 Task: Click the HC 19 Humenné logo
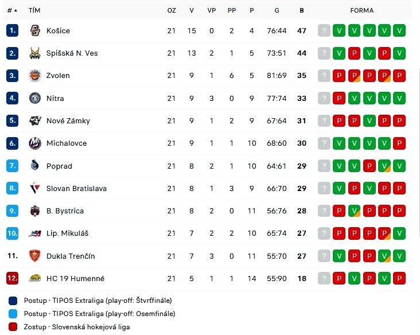point(35,278)
